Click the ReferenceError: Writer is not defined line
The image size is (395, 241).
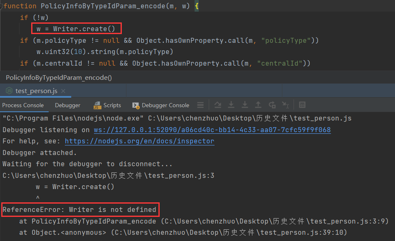(x=79, y=209)
